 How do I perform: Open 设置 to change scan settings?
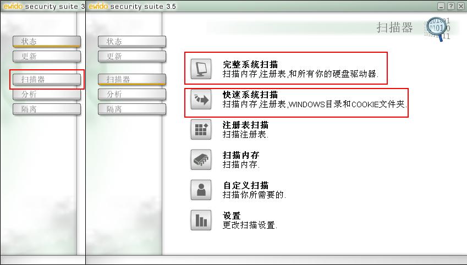[x=232, y=216]
